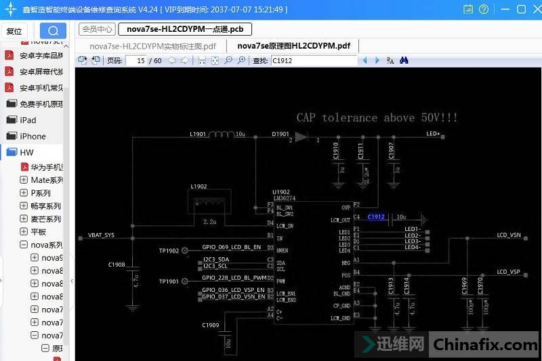Go to the previous search result arrow
The image size is (542, 361).
pos(365,60)
